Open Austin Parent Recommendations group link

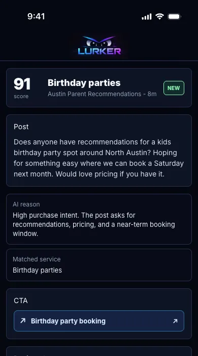tap(94, 94)
